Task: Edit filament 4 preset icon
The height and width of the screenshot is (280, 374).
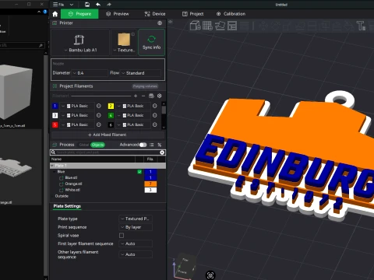Action: pos(155,115)
